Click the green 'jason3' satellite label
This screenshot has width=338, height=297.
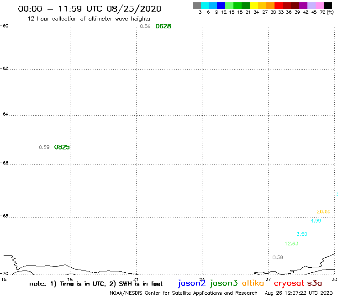[224, 283]
